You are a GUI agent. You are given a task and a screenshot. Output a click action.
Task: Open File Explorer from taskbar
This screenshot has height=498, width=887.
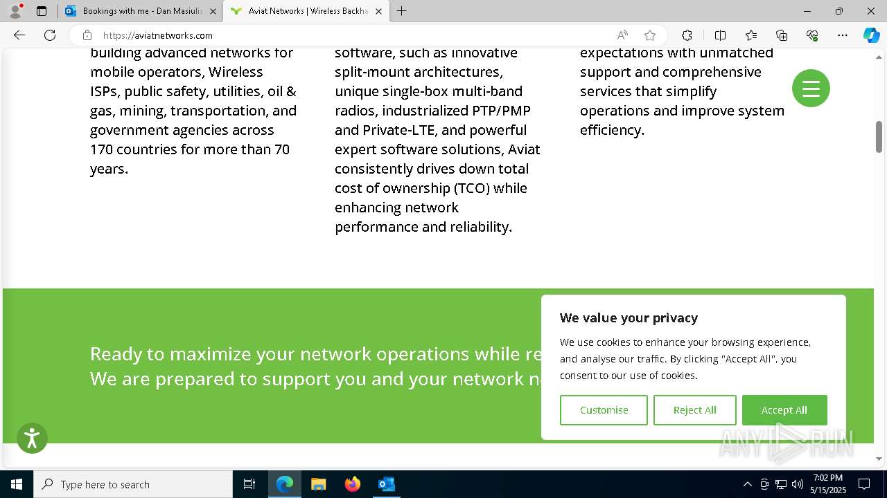coord(318,484)
